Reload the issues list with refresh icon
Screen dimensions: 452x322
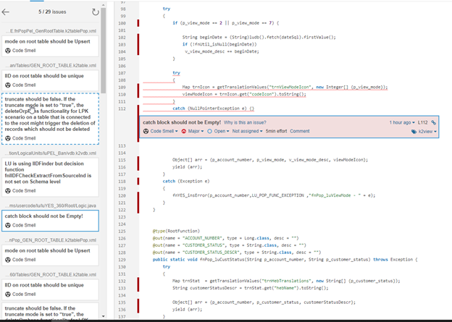pyautogui.click(x=95, y=12)
